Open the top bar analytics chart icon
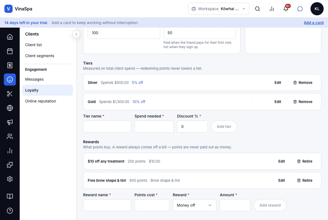 point(272,9)
